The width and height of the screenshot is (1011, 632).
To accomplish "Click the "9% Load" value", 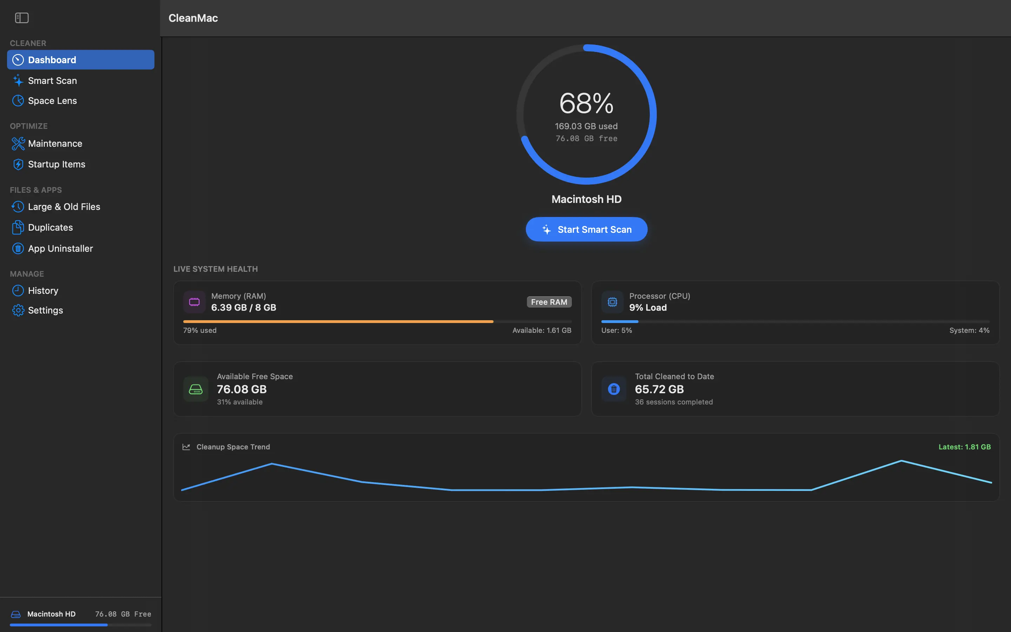I will coord(648,308).
